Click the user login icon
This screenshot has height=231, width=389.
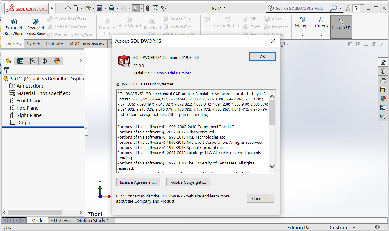coord(348,8)
